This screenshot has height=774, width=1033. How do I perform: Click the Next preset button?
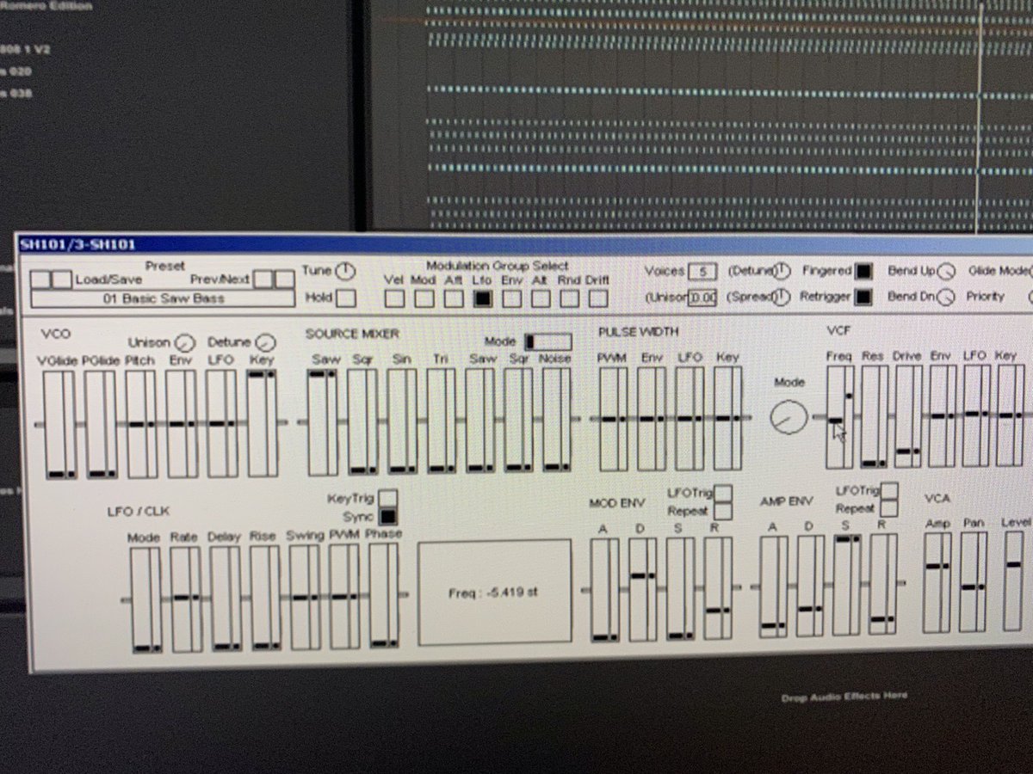pyautogui.click(x=284, y=279)
